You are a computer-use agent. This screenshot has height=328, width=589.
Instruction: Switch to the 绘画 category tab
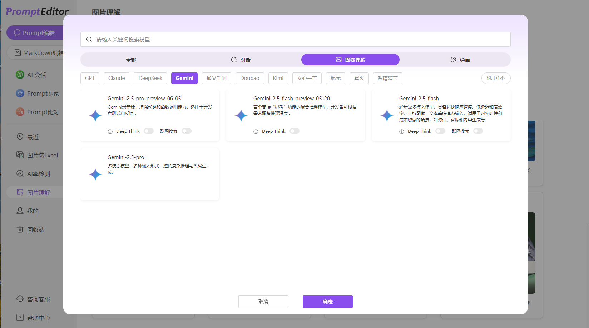click(x=460, y=60)
